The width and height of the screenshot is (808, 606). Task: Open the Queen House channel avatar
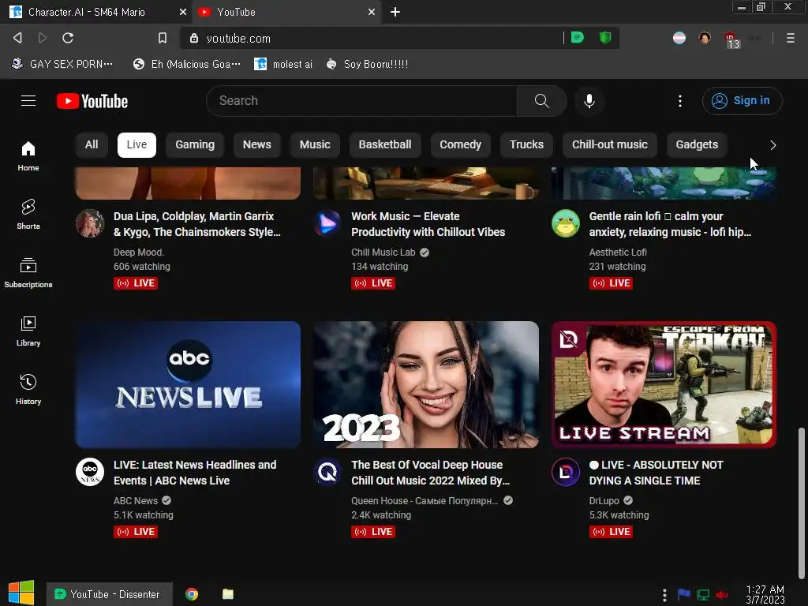click(x=327, y=472)
